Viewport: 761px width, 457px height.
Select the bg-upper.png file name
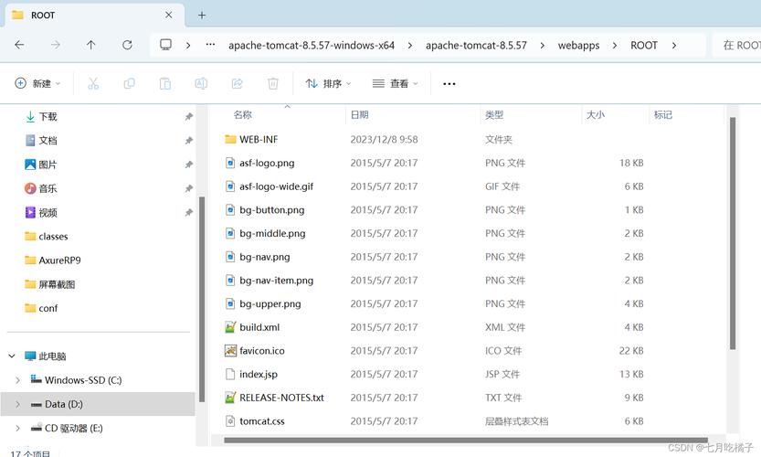(x=270, y=304)
